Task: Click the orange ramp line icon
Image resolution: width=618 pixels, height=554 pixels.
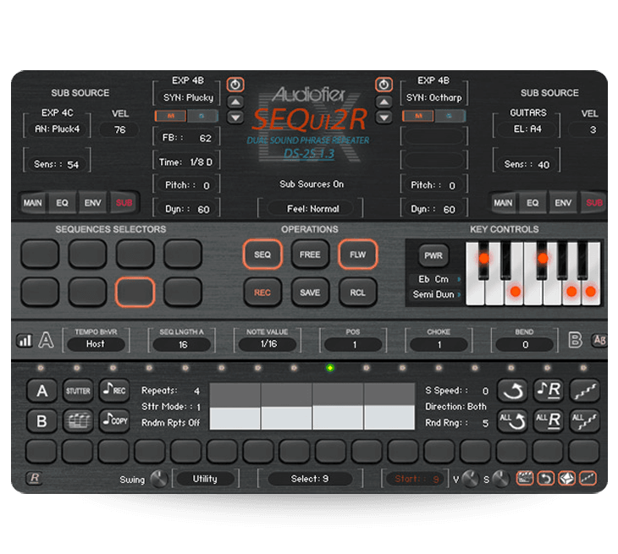Action: click(x=588, y=479)
